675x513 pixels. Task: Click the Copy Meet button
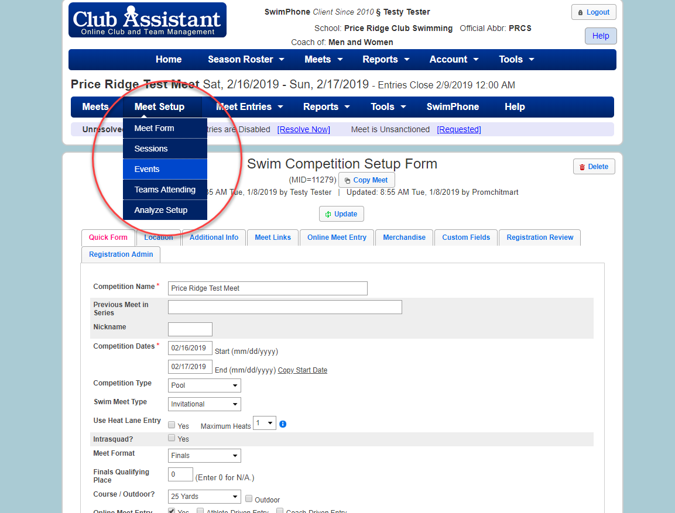pos(366,180)
